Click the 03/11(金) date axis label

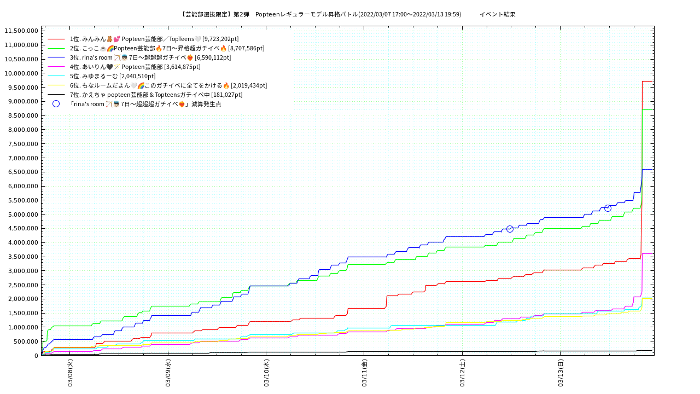365,373
